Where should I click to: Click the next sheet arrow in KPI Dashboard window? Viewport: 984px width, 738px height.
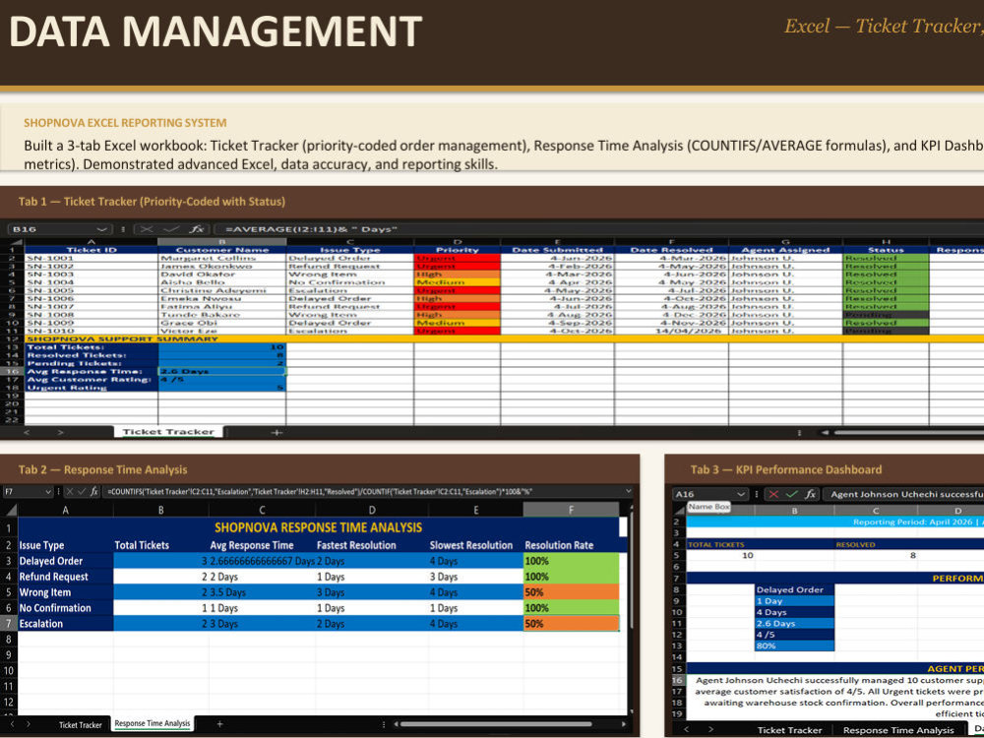(710, 730)
